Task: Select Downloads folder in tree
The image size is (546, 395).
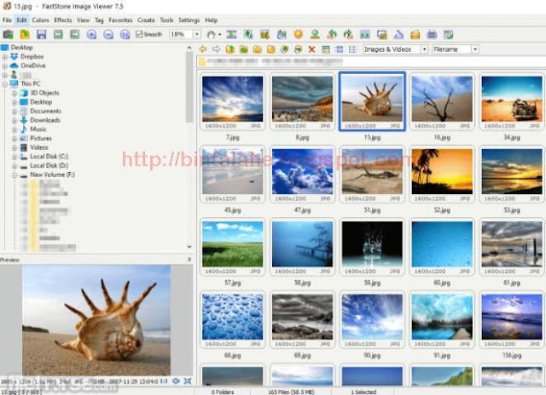Action: click(45, 120)
